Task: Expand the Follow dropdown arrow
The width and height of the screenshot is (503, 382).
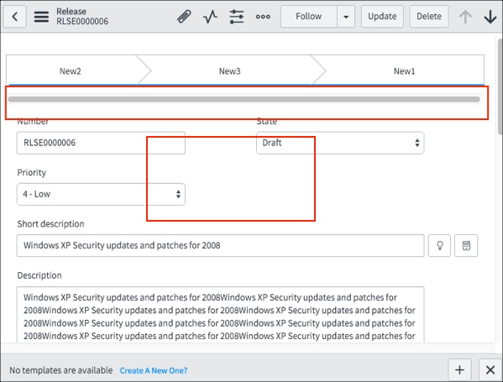Action: click(346, 16)
